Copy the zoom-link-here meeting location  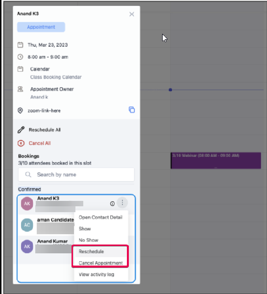(132, 110)
